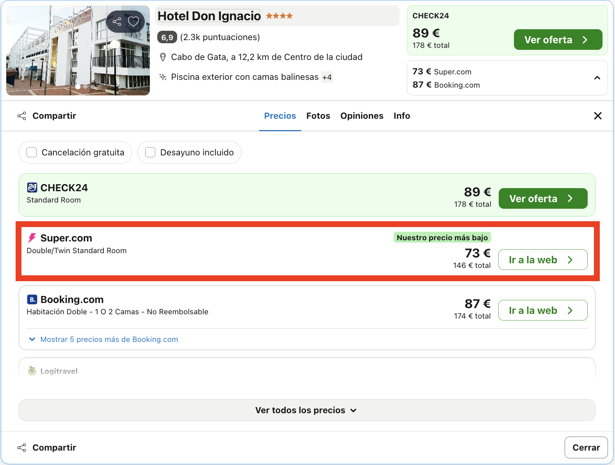Click the Booking.com logo icon
The image size is (615, 465).
coord(32,299)
